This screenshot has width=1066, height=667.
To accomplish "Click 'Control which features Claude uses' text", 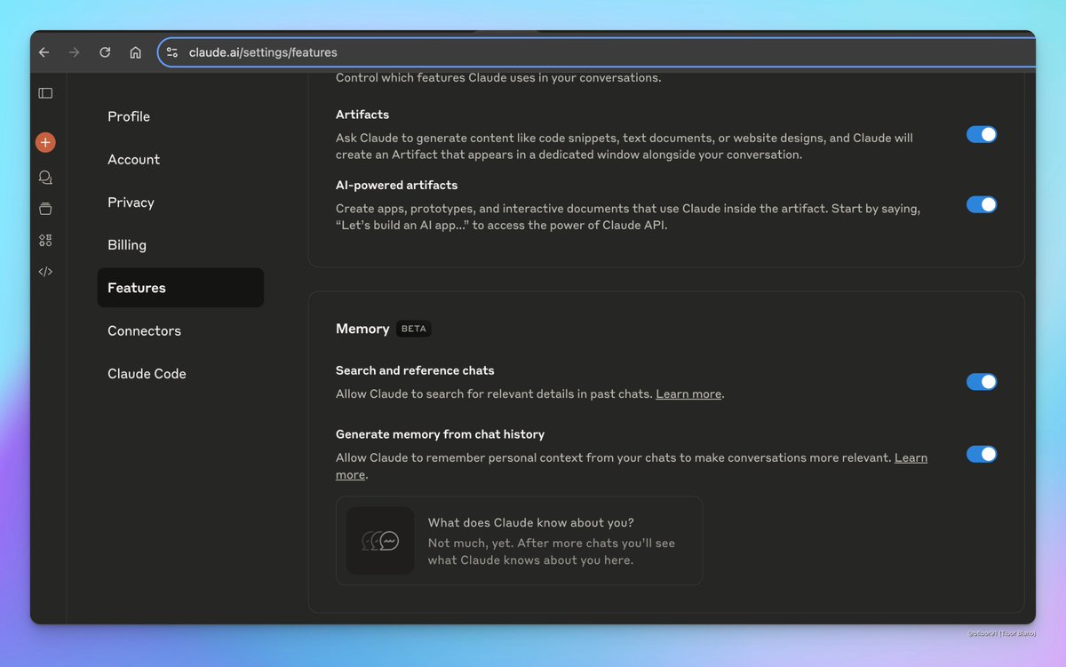I will (x=498, y=77).
